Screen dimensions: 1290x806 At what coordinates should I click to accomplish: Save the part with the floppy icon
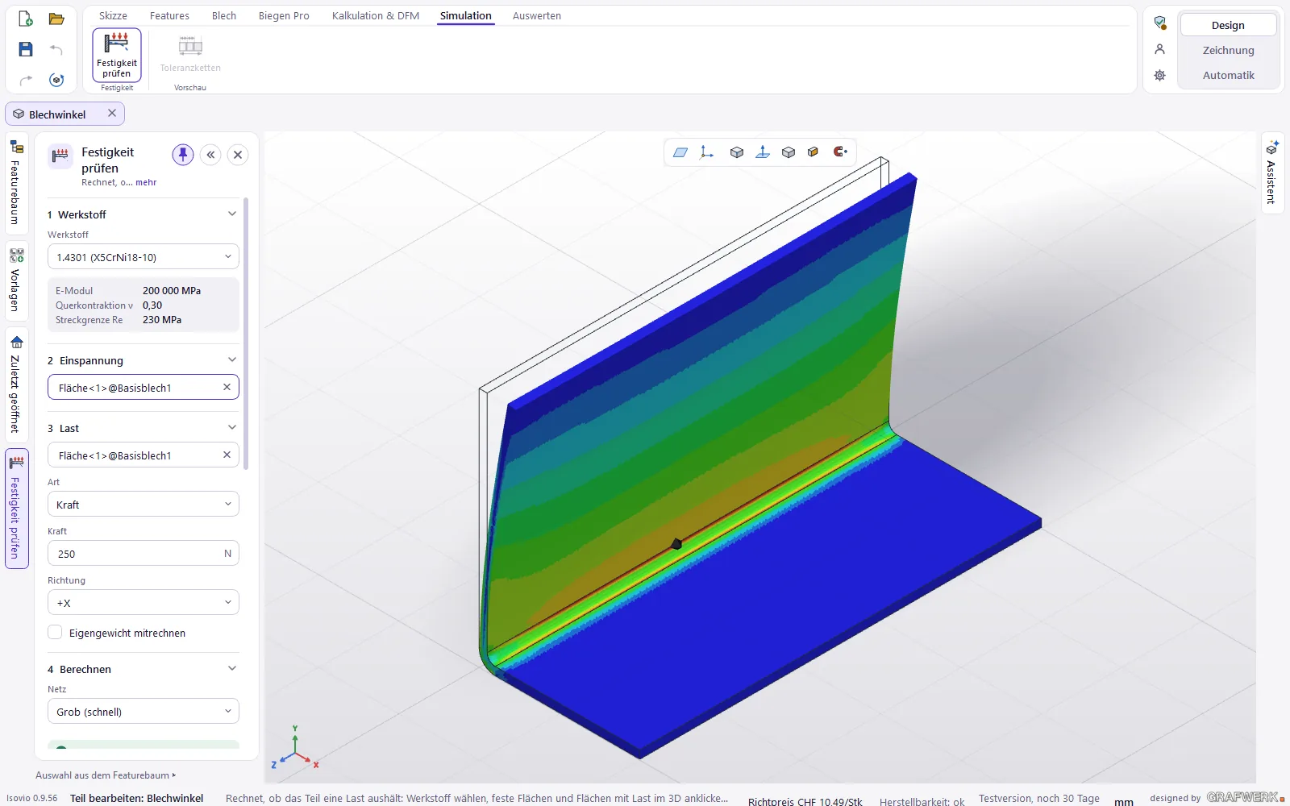point(26,49)
